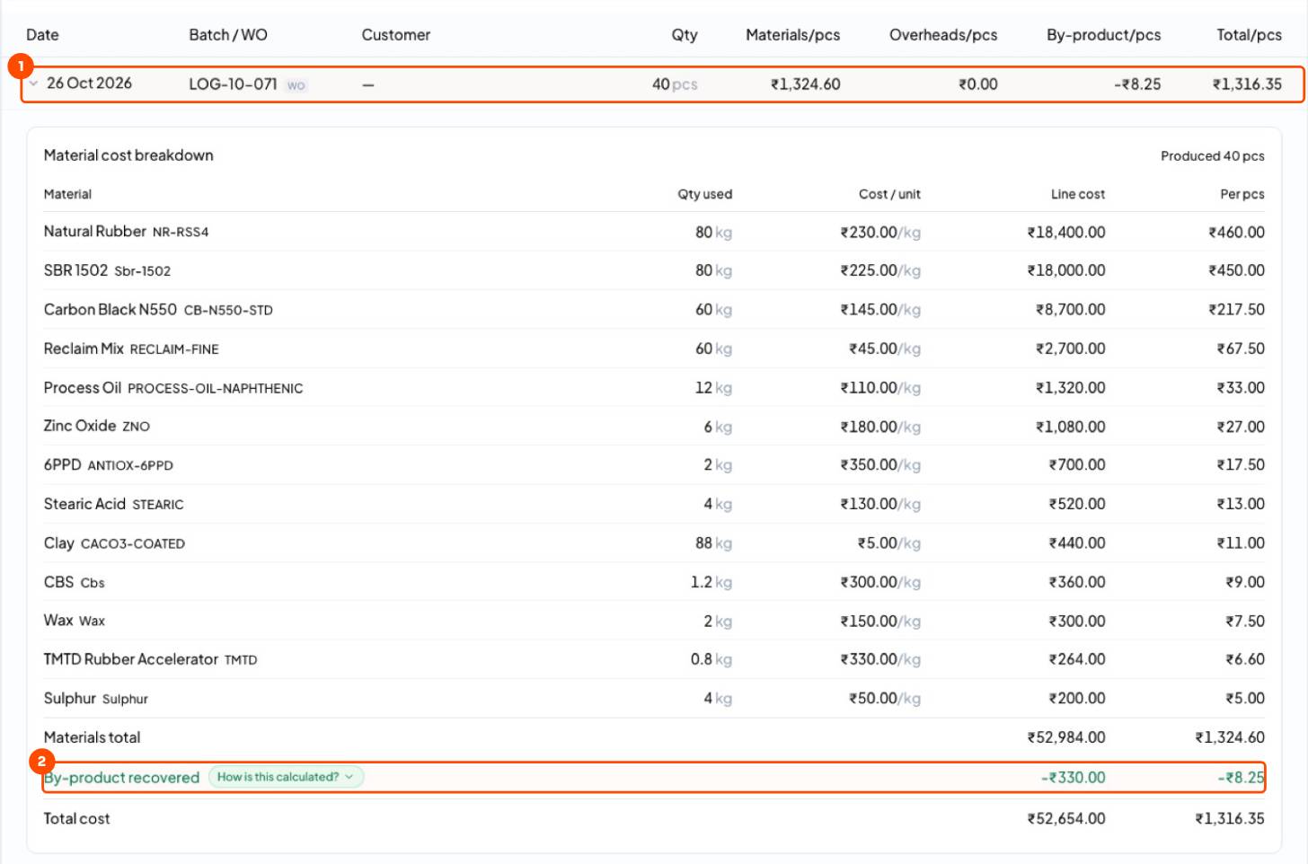Select the Process Oil material name
The width and height of the screenshot is (1308, 864).
tap(83, 388)
